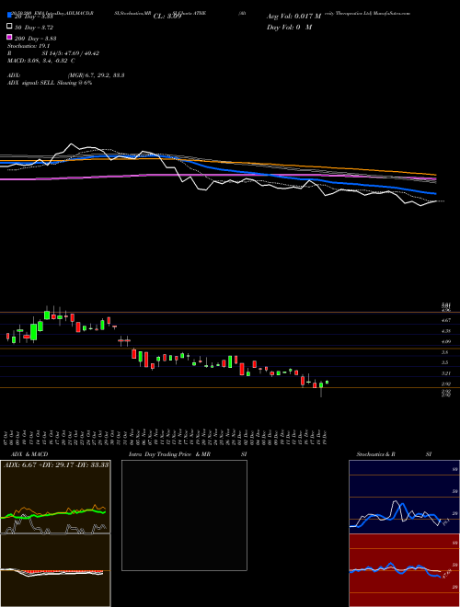460x607 pixels.
Task: Click the magenta 200 Day EMA legend swatch
Action: coord(9,37)
